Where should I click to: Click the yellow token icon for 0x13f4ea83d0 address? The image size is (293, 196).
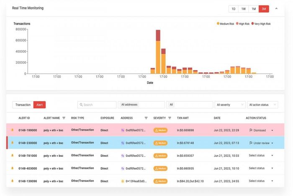click(x=123, y=181)
